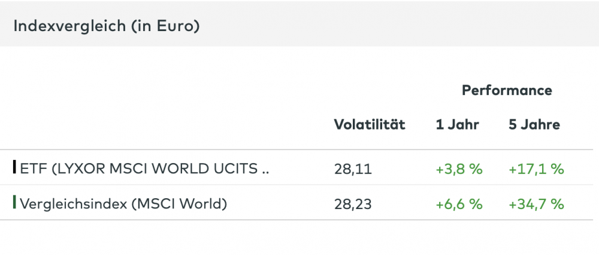The width and height of the screenshot is (599, 255).
Task: Click the Performance group header
Action: point(507,91)
